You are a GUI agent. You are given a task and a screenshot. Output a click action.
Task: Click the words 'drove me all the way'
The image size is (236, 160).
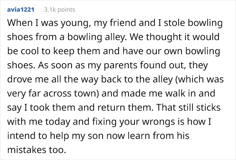click(53, 80)
